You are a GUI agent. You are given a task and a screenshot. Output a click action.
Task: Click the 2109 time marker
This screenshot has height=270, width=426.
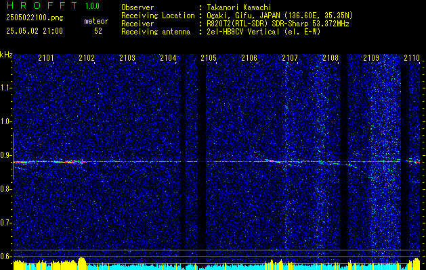tap(371, 57)
